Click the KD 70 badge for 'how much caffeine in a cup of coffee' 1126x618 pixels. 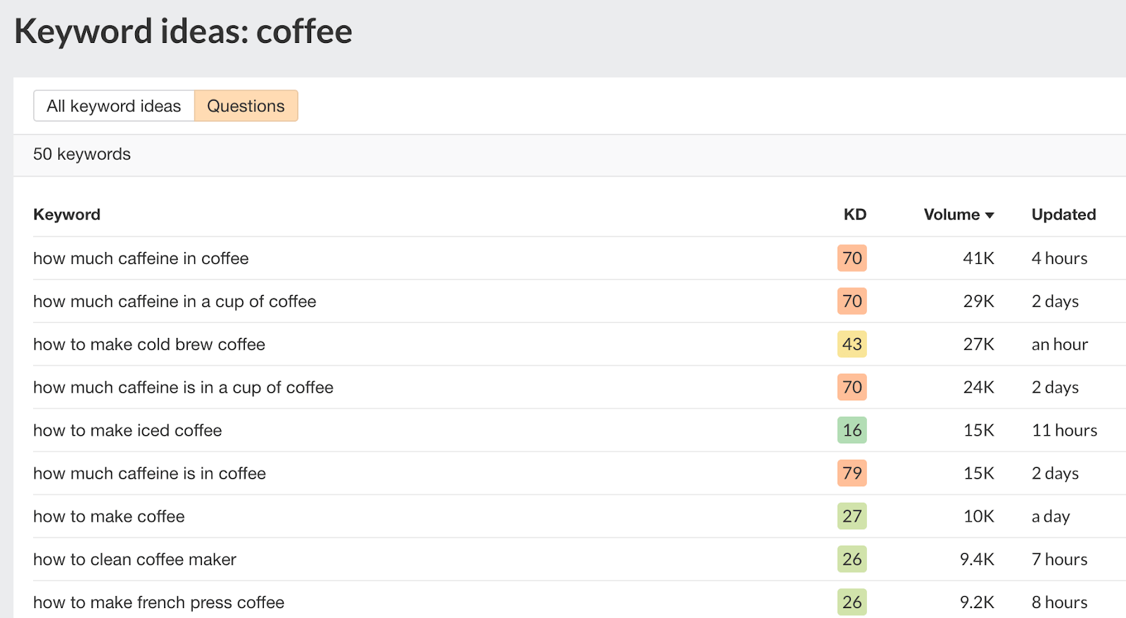coord(852,301)
